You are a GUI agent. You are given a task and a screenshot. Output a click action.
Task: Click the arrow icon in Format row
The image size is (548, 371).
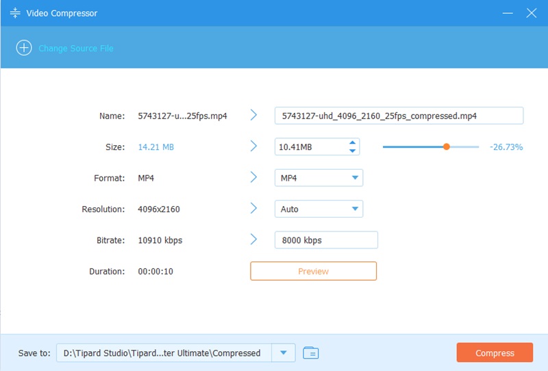coord(253,177)
